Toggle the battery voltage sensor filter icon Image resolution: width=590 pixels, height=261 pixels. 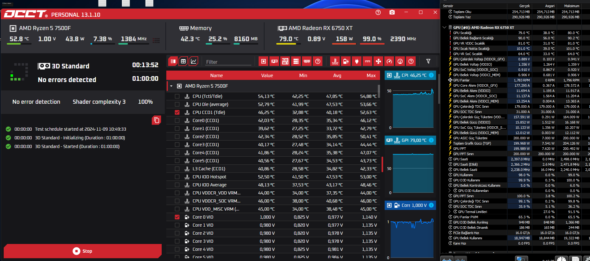coord(346,61)
